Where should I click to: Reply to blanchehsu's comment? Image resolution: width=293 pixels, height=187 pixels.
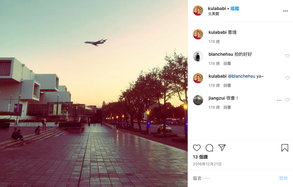(227, 64)
